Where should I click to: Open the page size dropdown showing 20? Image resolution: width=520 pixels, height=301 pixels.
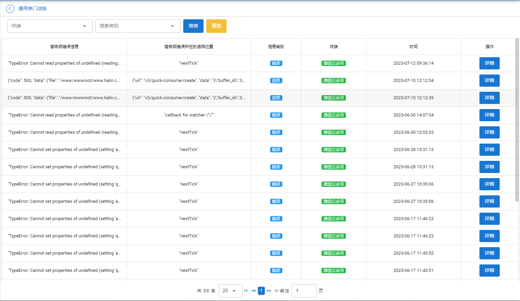pyautogui.click(x=231, y=291)
